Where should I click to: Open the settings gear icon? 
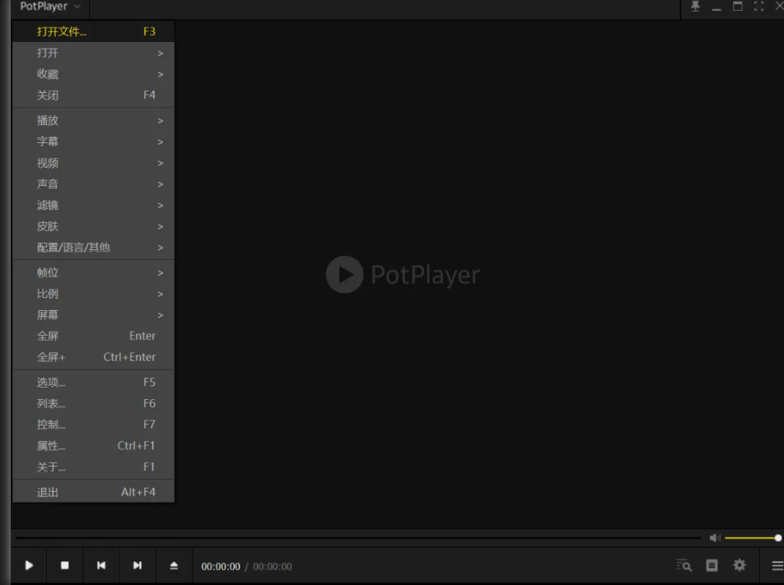(x=740, y=565)
